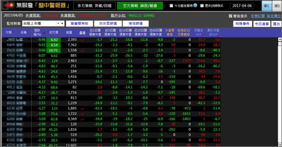282x147 pixels.
Task: Select the green price cell 6.42
Action: coord(53,40)
